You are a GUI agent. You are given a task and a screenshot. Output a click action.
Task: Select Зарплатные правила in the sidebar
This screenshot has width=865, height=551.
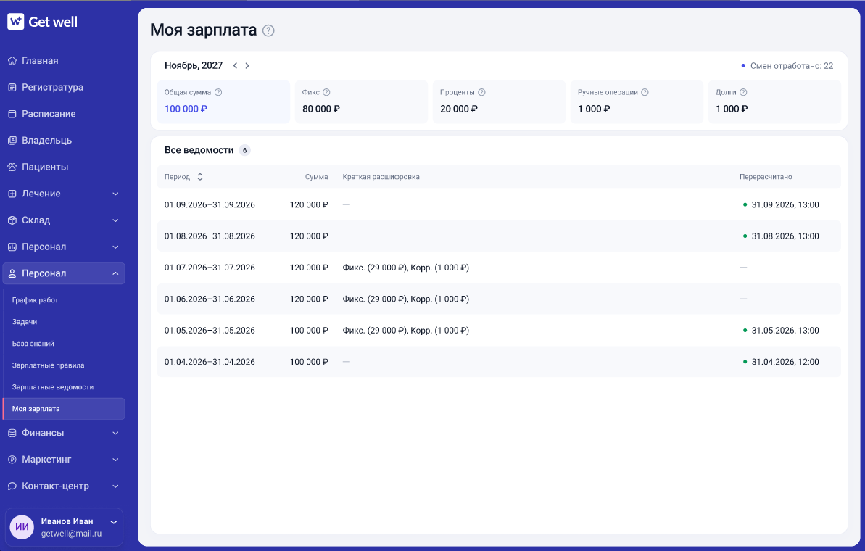pos(48,365)
